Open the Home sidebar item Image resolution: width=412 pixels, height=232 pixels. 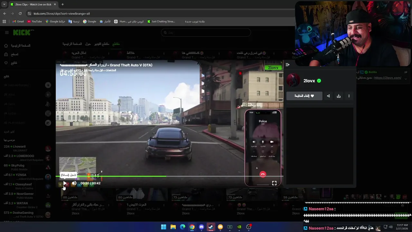pos(18,46)
